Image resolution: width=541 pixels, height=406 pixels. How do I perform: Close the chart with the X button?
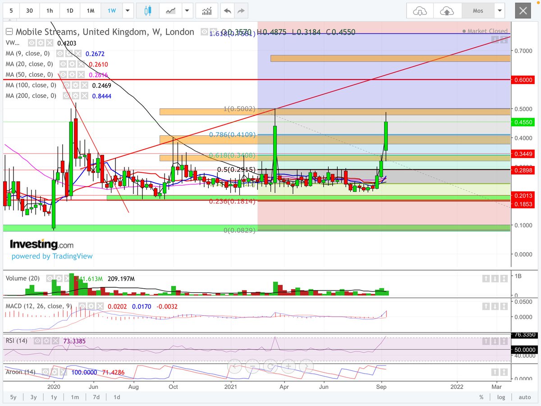point(523,10)
